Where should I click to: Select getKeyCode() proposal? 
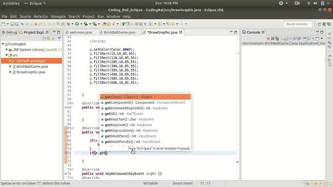pyautogui.click(x=146, y=125)
